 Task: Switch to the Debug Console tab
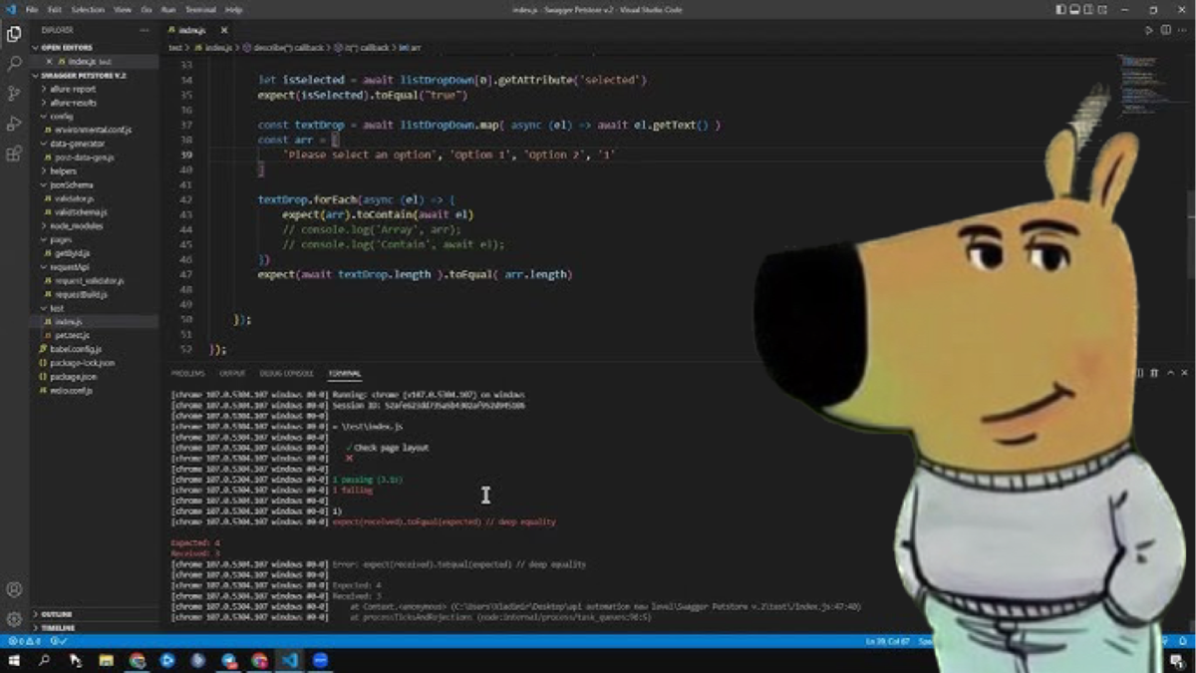coord(286,373)
